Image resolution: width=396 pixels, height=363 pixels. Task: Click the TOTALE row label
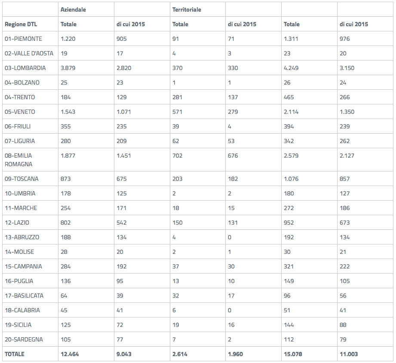point(15,354)
